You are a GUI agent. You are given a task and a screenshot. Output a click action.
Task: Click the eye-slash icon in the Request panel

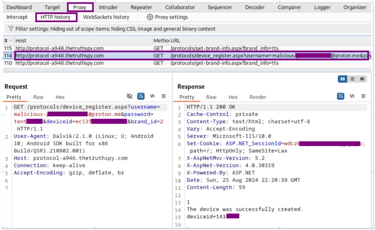129,96
